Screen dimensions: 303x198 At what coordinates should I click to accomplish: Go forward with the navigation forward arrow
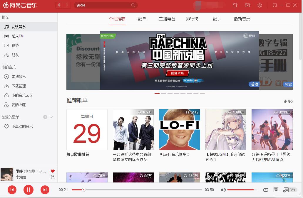[x=67, y=5]
